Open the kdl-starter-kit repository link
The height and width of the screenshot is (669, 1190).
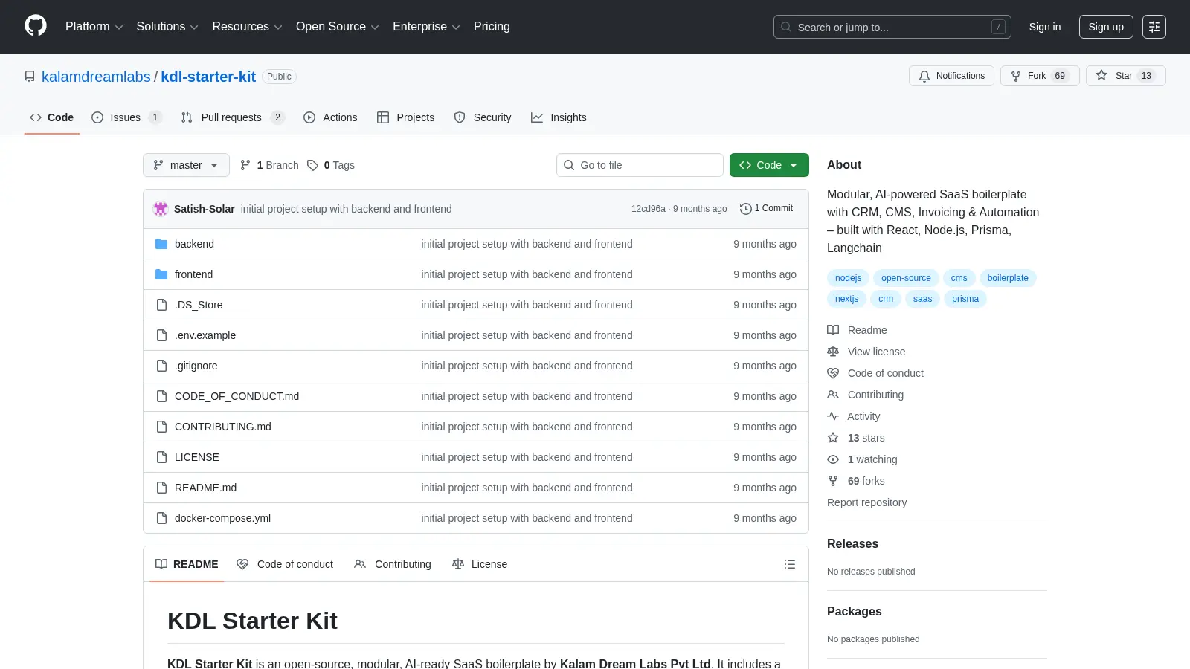208,77
